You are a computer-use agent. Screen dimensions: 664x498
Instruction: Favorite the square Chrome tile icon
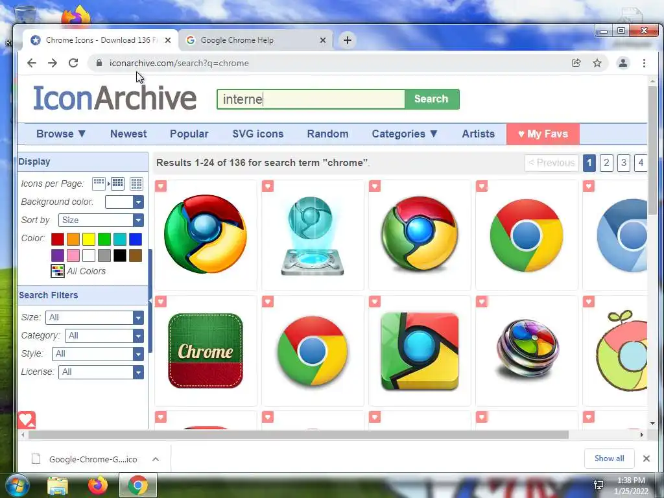point(375,302)
